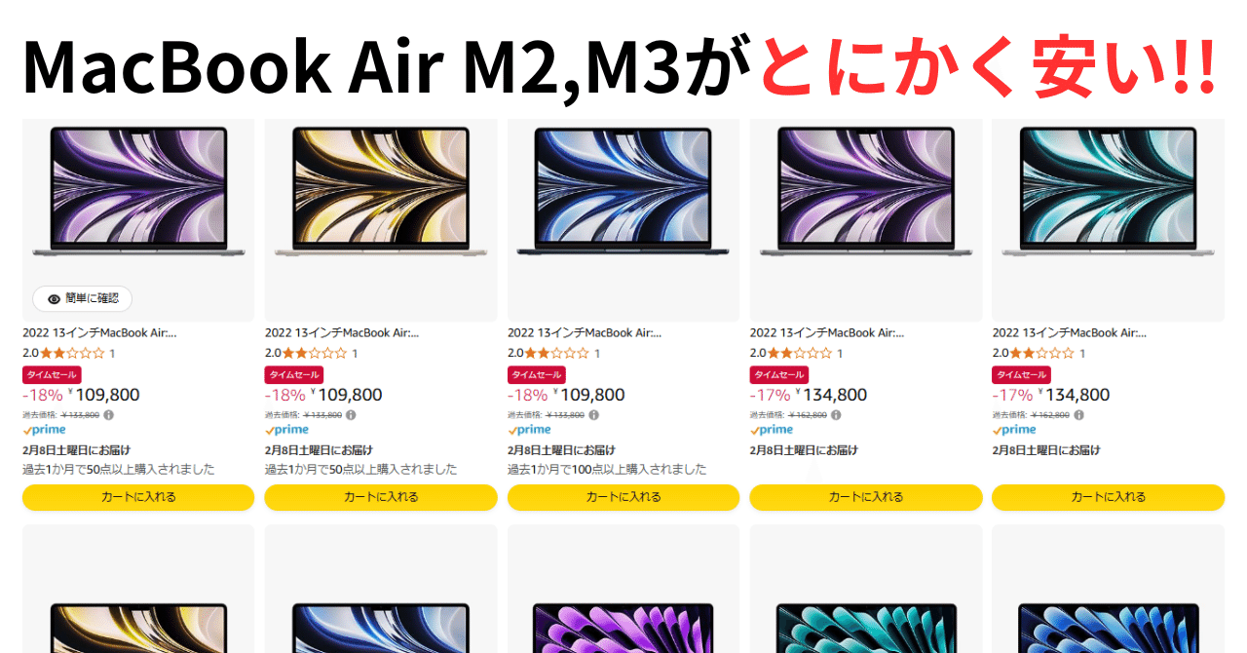Add first ¥109,800 MacBook Air to cart
The image size is (1247, 653).
pyautogui.click(x=138, y=497)
